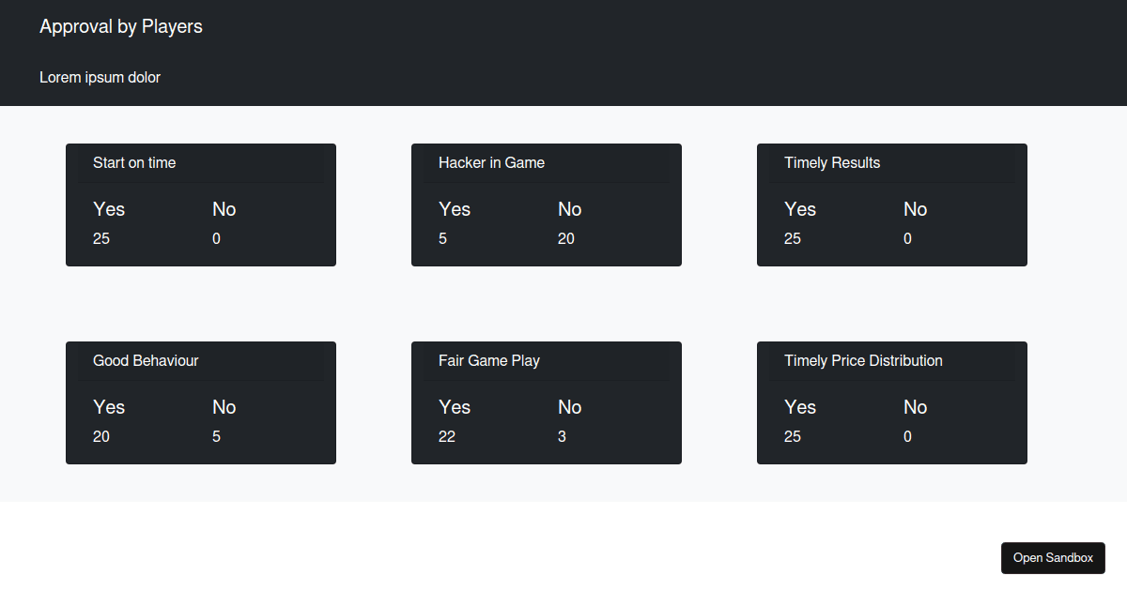The height and width of the screenshot is (591, 1127).
Task: Select the value 25 under Timely Results Yes
Action: [792, 238]
